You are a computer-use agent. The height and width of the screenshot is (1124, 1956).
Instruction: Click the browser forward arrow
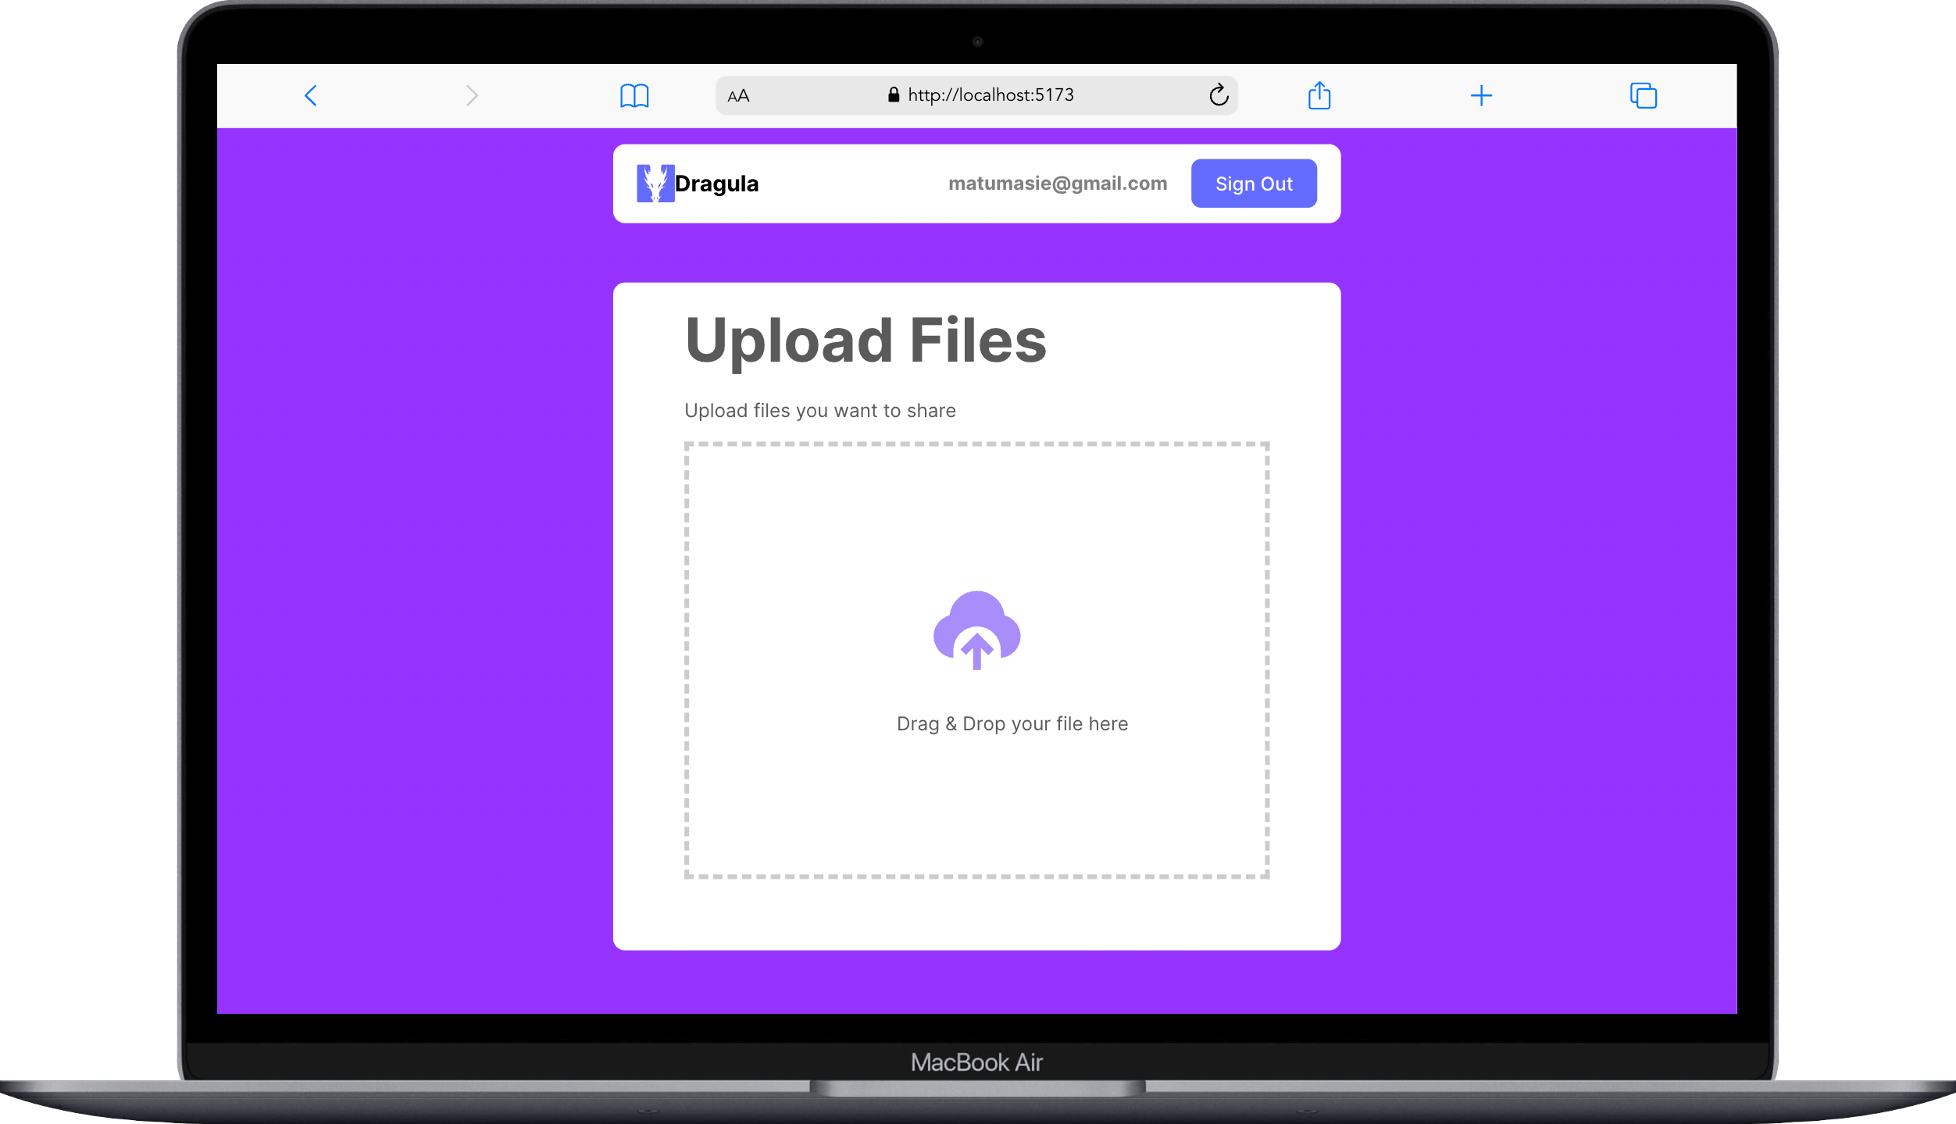pyautogui.click(x=472, y=95)
